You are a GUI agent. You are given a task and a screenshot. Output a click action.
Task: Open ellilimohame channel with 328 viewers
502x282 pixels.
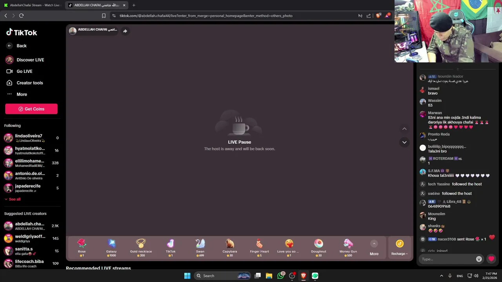(31, 163)
